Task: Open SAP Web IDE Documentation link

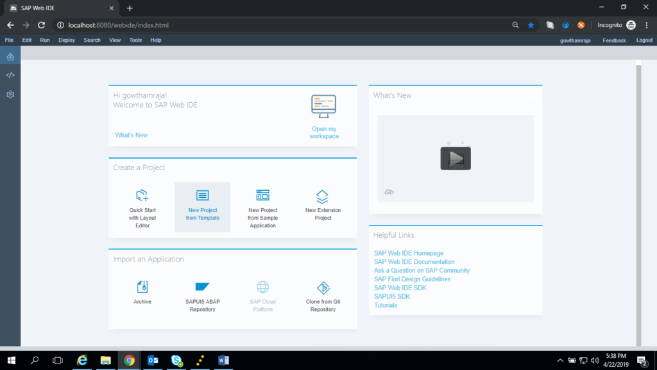Action: click(414, 262)
